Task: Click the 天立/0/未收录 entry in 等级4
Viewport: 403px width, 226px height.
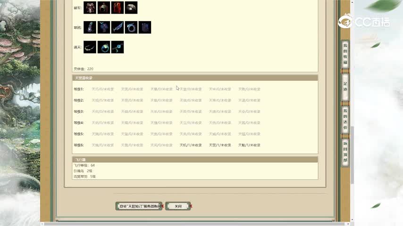Action: pyautogui.click(x=191, y=122)
